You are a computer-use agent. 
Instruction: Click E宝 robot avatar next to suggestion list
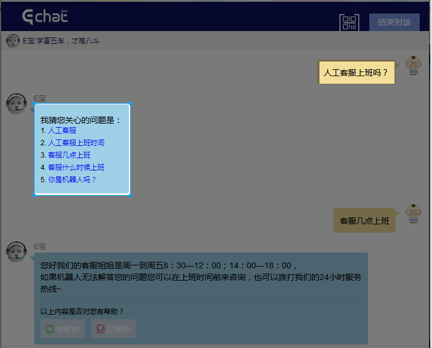pos(16,104)
